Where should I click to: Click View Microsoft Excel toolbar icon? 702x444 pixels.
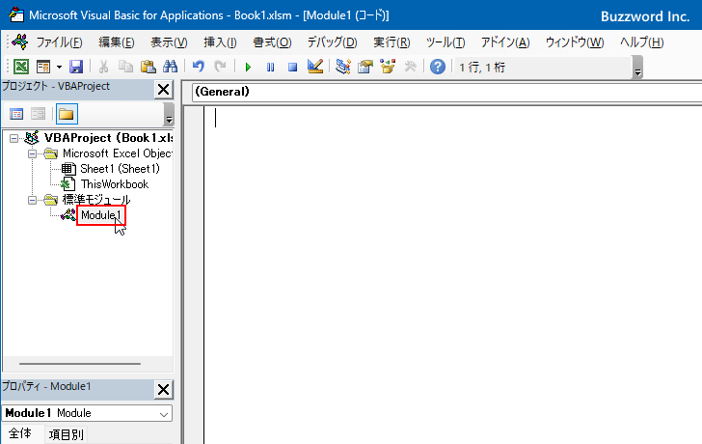(x=21, y=67)
